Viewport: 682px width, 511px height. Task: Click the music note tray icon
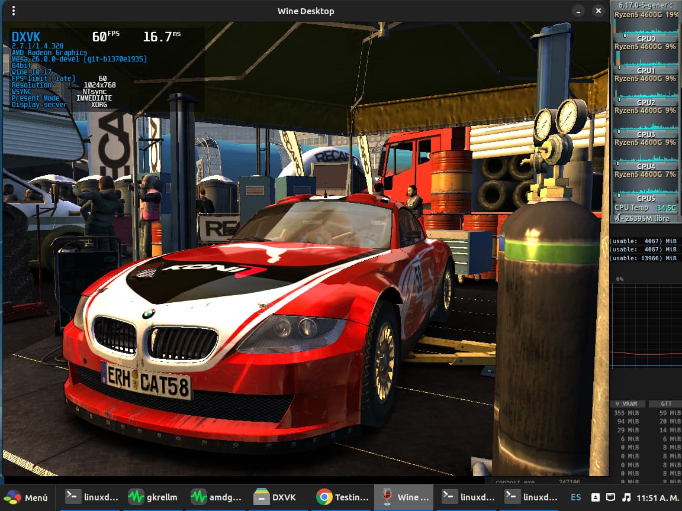pos(626,497)
